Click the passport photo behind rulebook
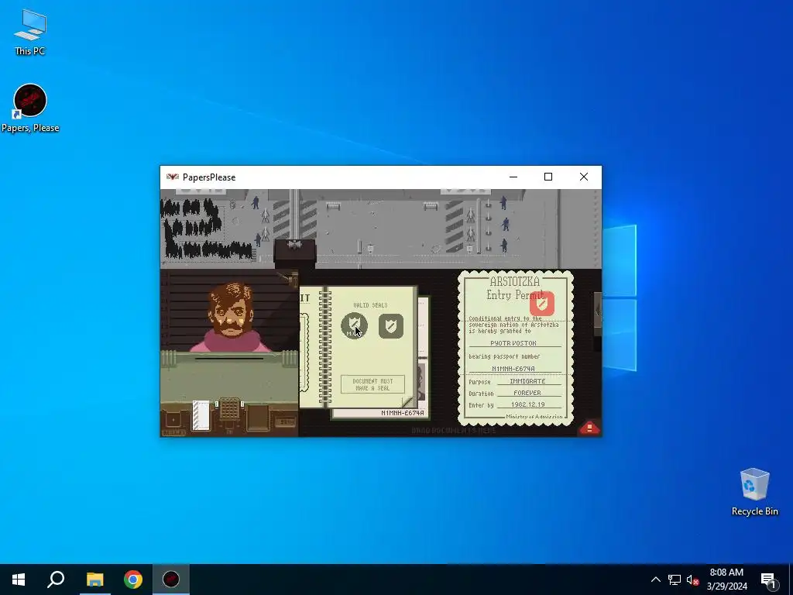Screen dimensions: 793x595 tap(421, 380)
